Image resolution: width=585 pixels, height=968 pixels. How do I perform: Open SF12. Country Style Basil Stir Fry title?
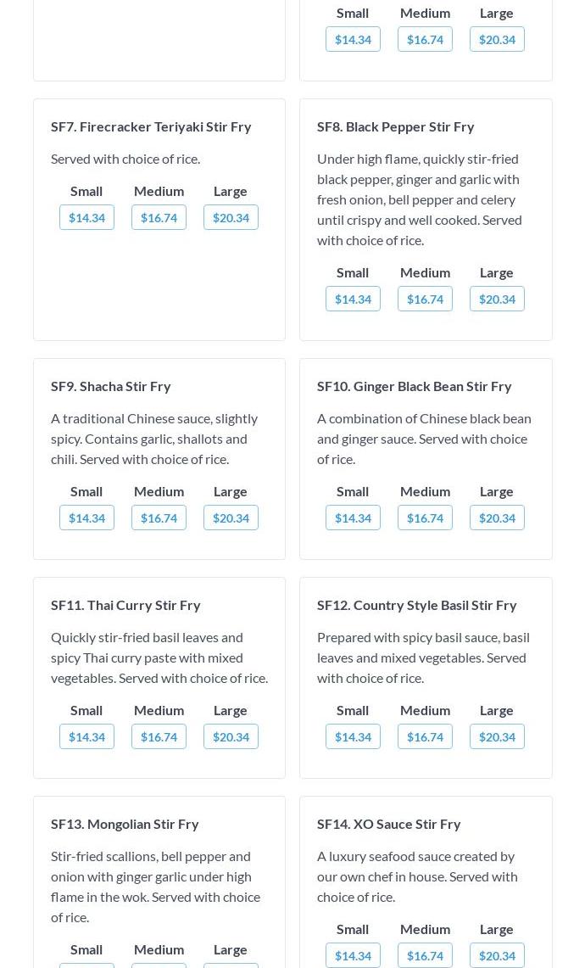(x=417, y=605)
